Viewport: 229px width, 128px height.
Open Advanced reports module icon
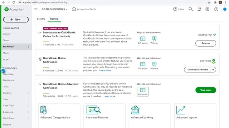[181, 110]
